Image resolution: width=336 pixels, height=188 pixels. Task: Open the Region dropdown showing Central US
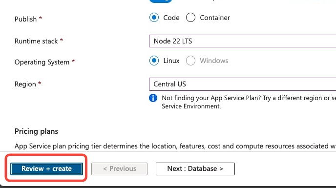pos(242,84)
